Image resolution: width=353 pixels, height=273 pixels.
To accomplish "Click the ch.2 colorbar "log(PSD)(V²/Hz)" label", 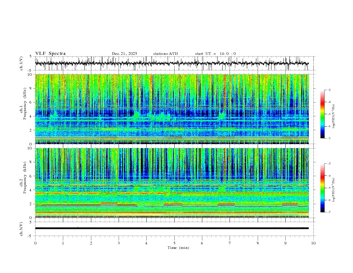I will (x=333, y=190).
